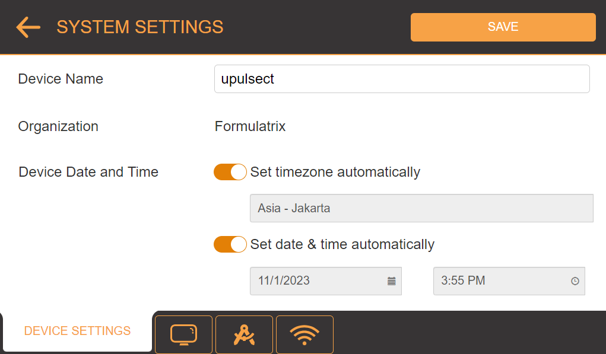Click inside the Device Name input showing upulsect
606x354 pixels.
tap(402, 78)
